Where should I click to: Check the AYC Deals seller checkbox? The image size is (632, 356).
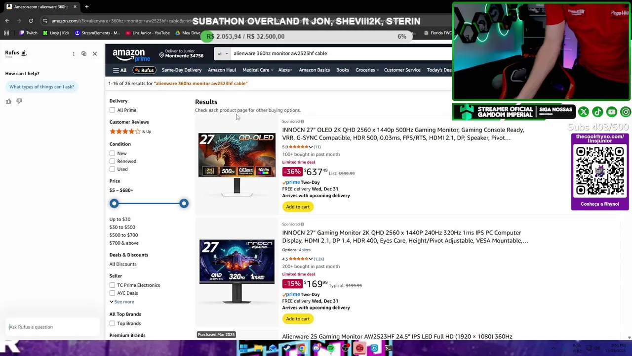tap(112, 293)
